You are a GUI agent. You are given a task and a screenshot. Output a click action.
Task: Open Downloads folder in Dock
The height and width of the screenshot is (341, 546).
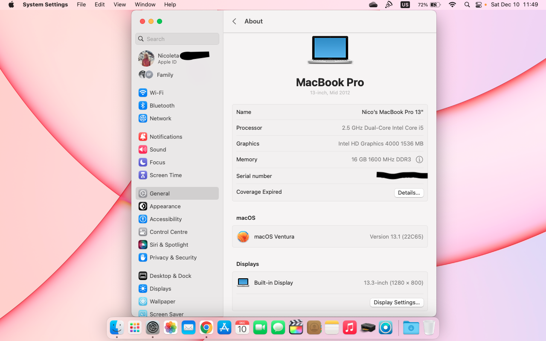(411, 328)
